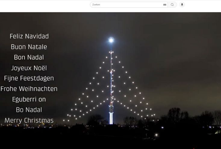This screenshot has width=221, height=149.
Task: Click the 'Bo Nadal' text
Action: [x=29, y=110]
